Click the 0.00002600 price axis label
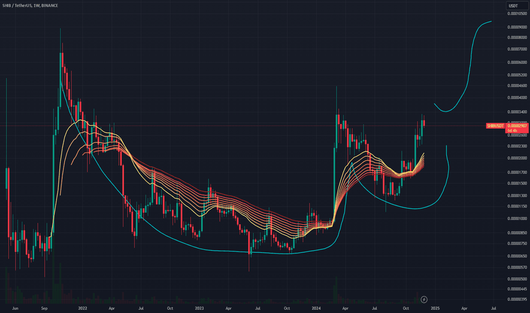 tap(517, 135)
